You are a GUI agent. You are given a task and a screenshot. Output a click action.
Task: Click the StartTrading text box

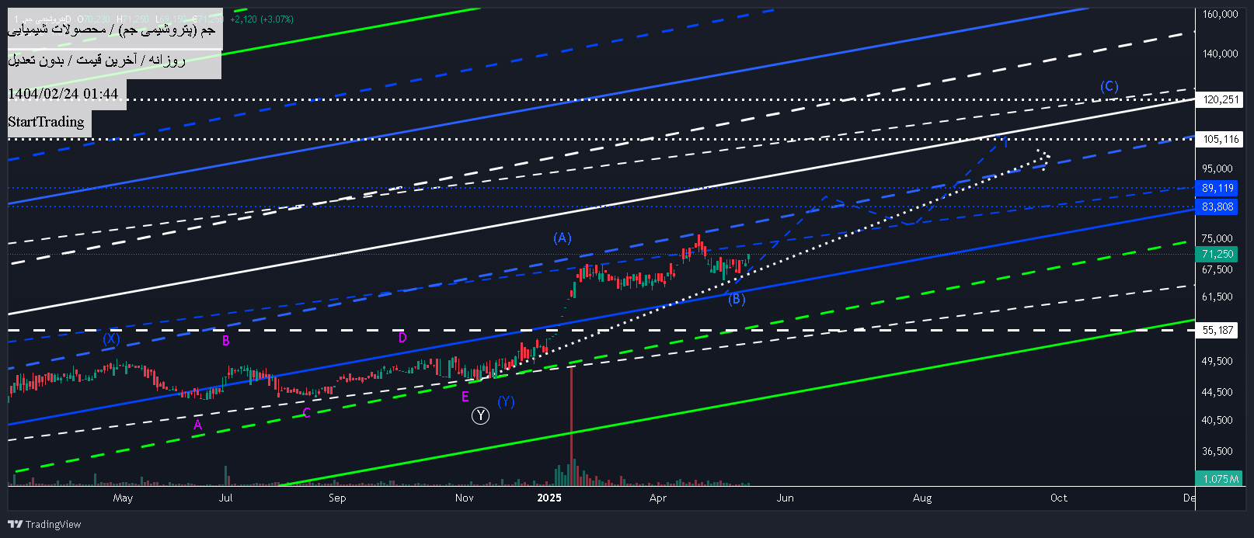(47, 122)
